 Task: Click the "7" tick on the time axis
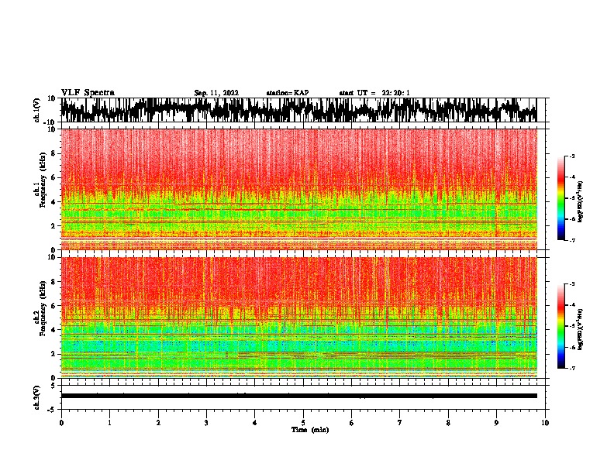point(400,423)
